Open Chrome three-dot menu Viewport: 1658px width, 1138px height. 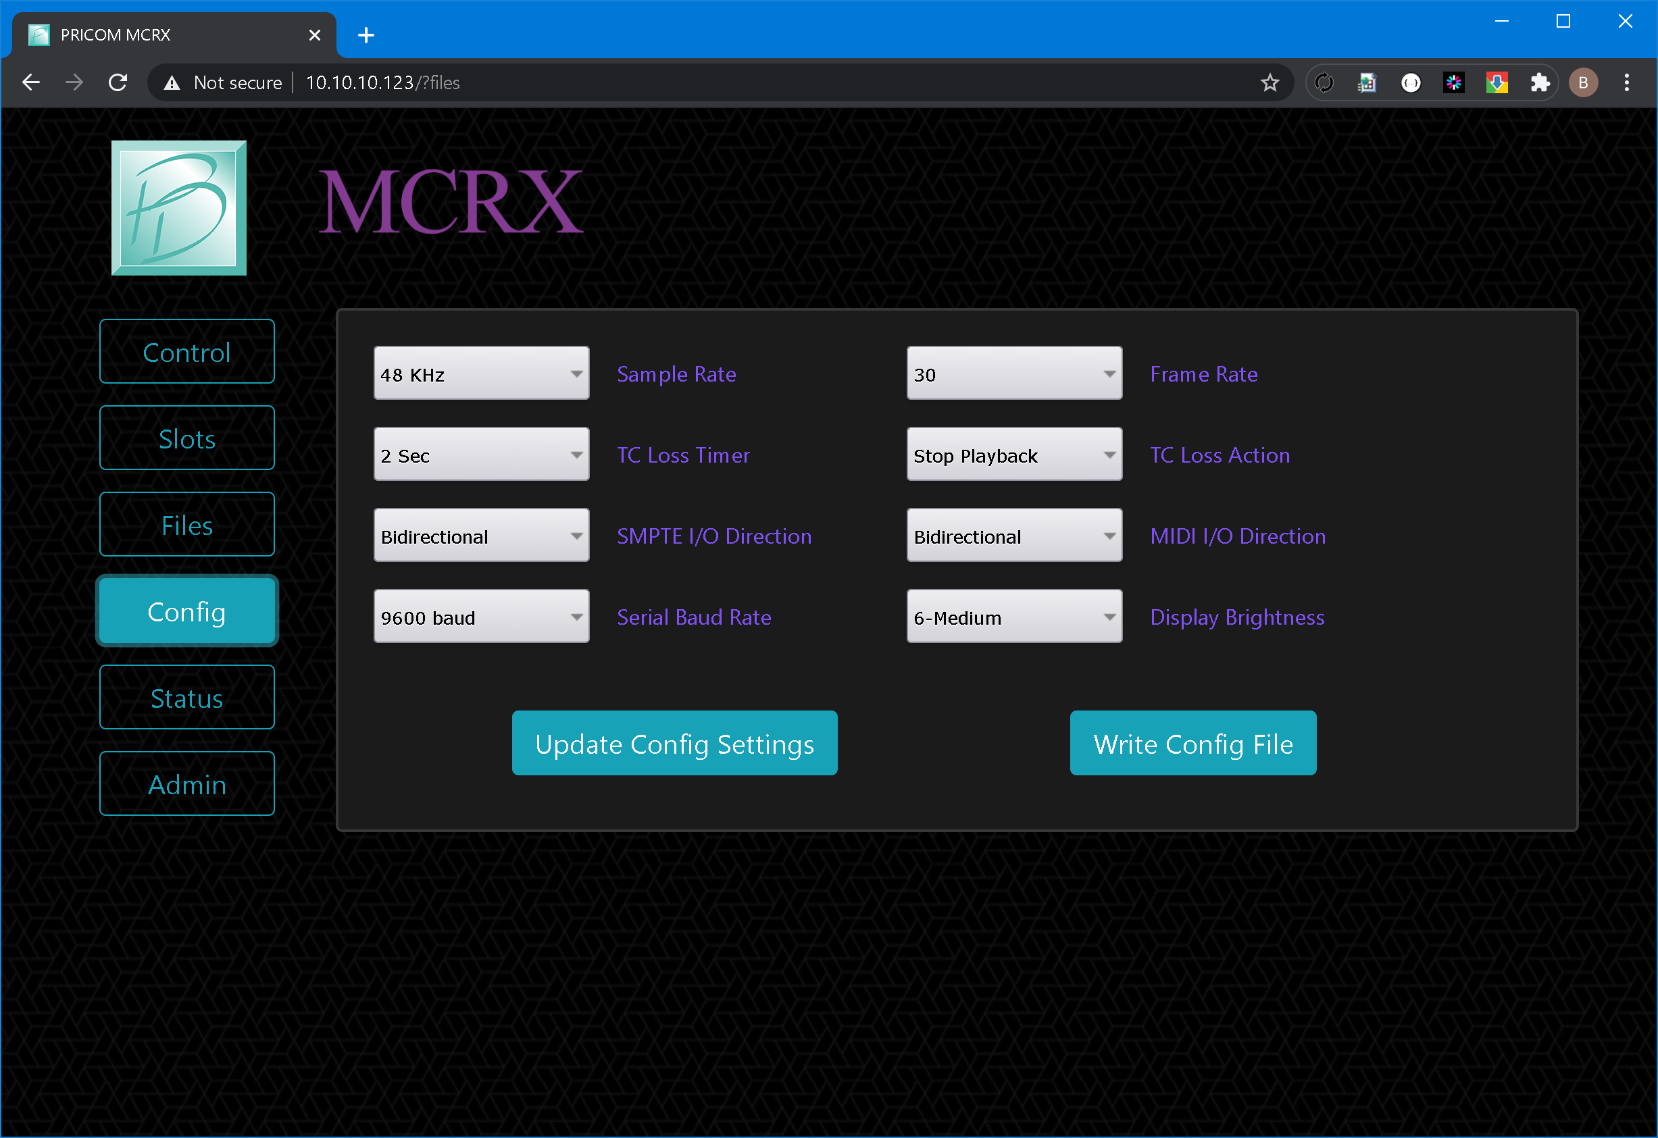click(x=1627, y=82)
